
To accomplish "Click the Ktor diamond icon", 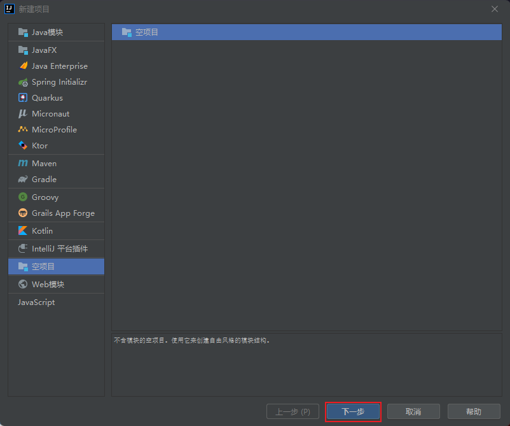I will tap(23, 145).
